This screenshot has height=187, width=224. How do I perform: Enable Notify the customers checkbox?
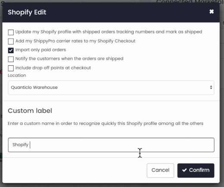click(x=11, y=59)
